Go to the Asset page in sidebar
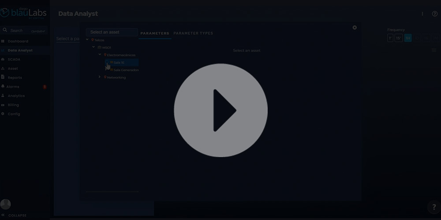Screen dimensions: 441x220 [13, 69]
